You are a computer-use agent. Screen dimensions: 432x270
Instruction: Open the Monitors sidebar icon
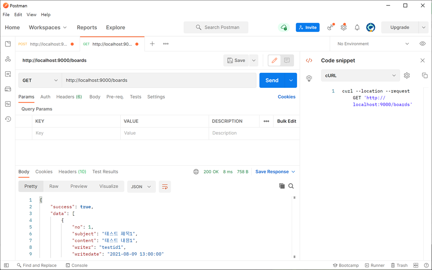point(8,104)
